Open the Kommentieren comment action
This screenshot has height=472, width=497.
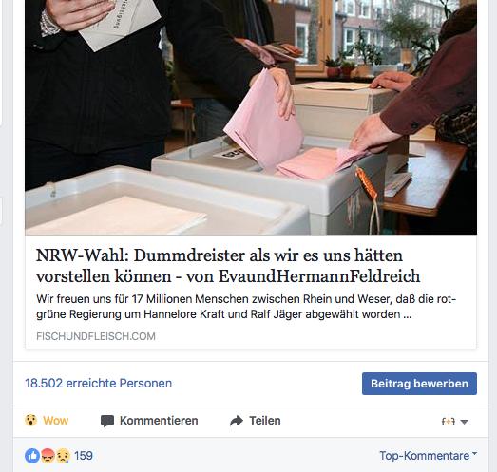(x=149, y=421)
